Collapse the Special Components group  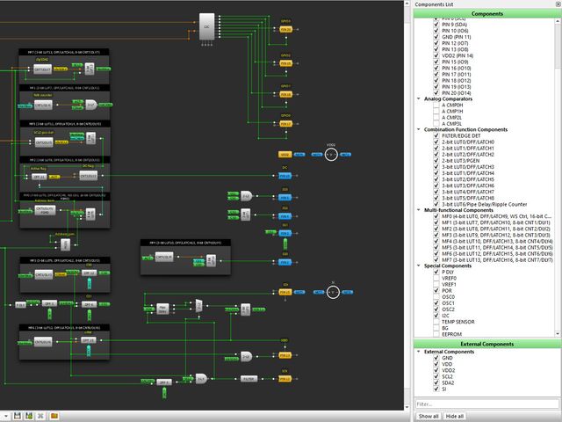[x=419, y=266]
